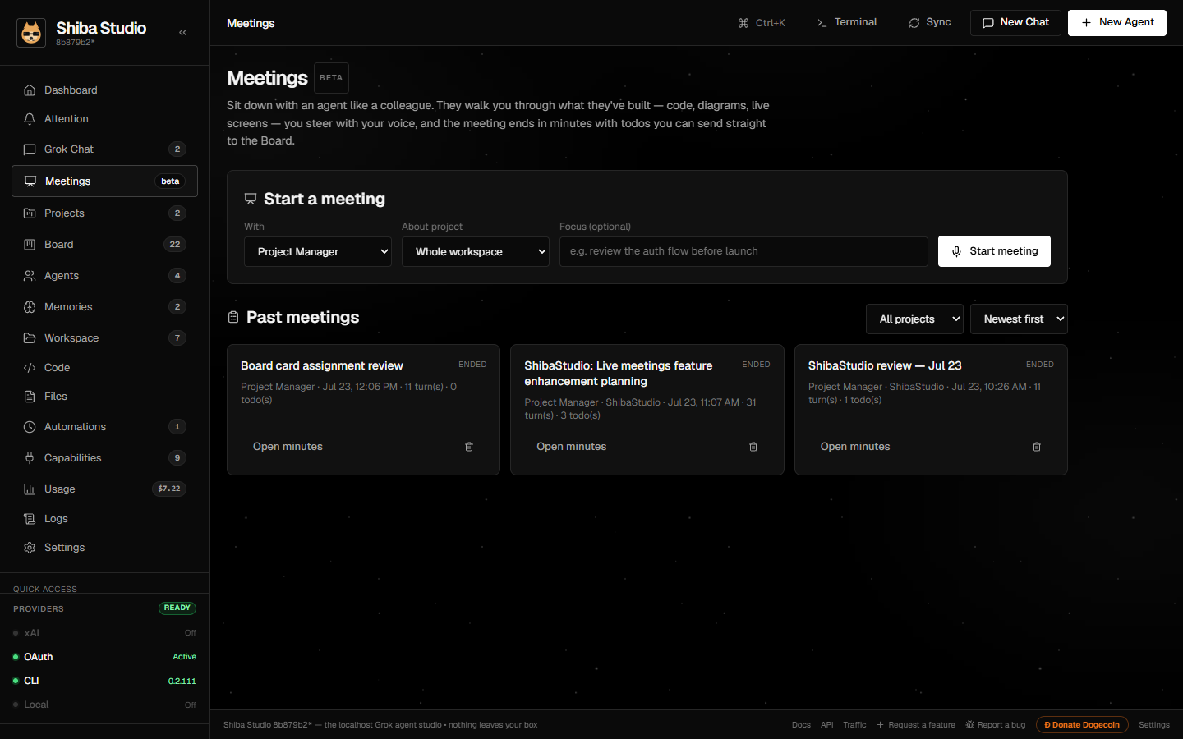Viewport: 1183px width, 739px height.
Task: Click the command palette icon beside Ctrl+K
Action: point(743,23)
